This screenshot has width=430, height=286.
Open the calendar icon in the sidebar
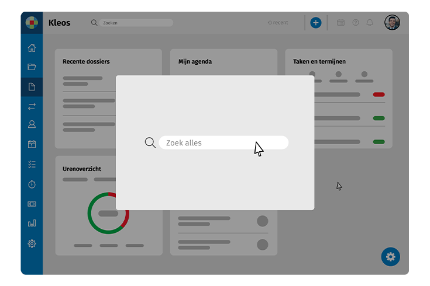pos(32,144)
